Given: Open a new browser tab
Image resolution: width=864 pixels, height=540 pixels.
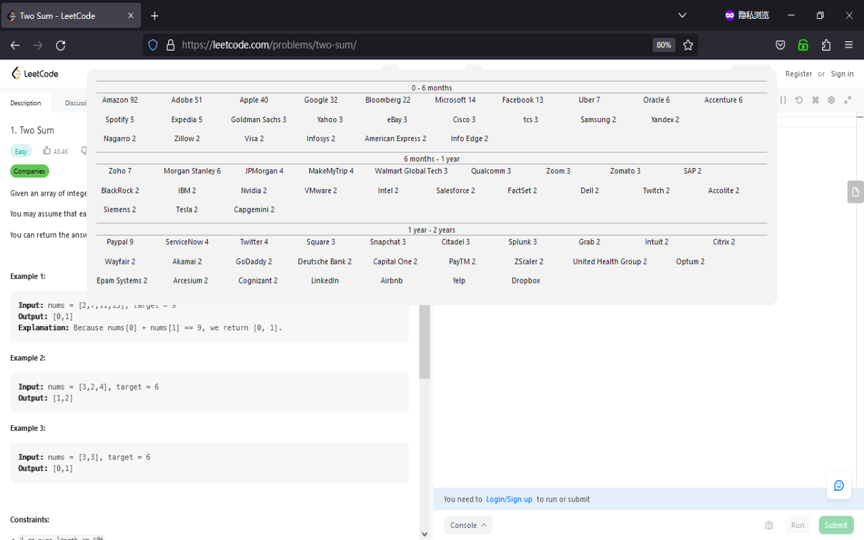Looking at the screenshot, I should click(155, 16).
